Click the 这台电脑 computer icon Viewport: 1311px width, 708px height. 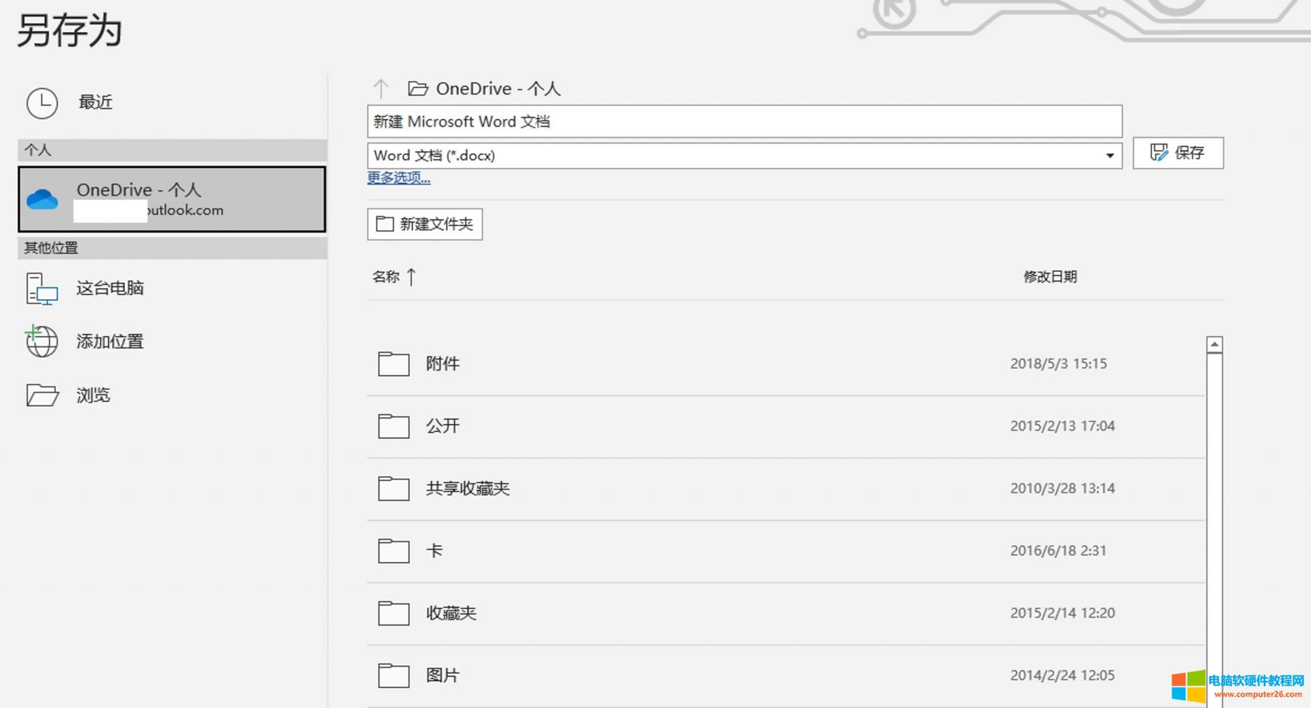point(41,287)
